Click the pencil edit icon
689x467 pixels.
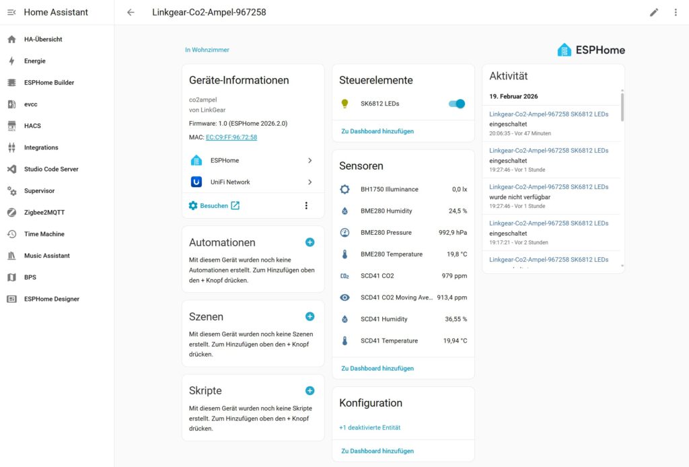tap(653, 12)
